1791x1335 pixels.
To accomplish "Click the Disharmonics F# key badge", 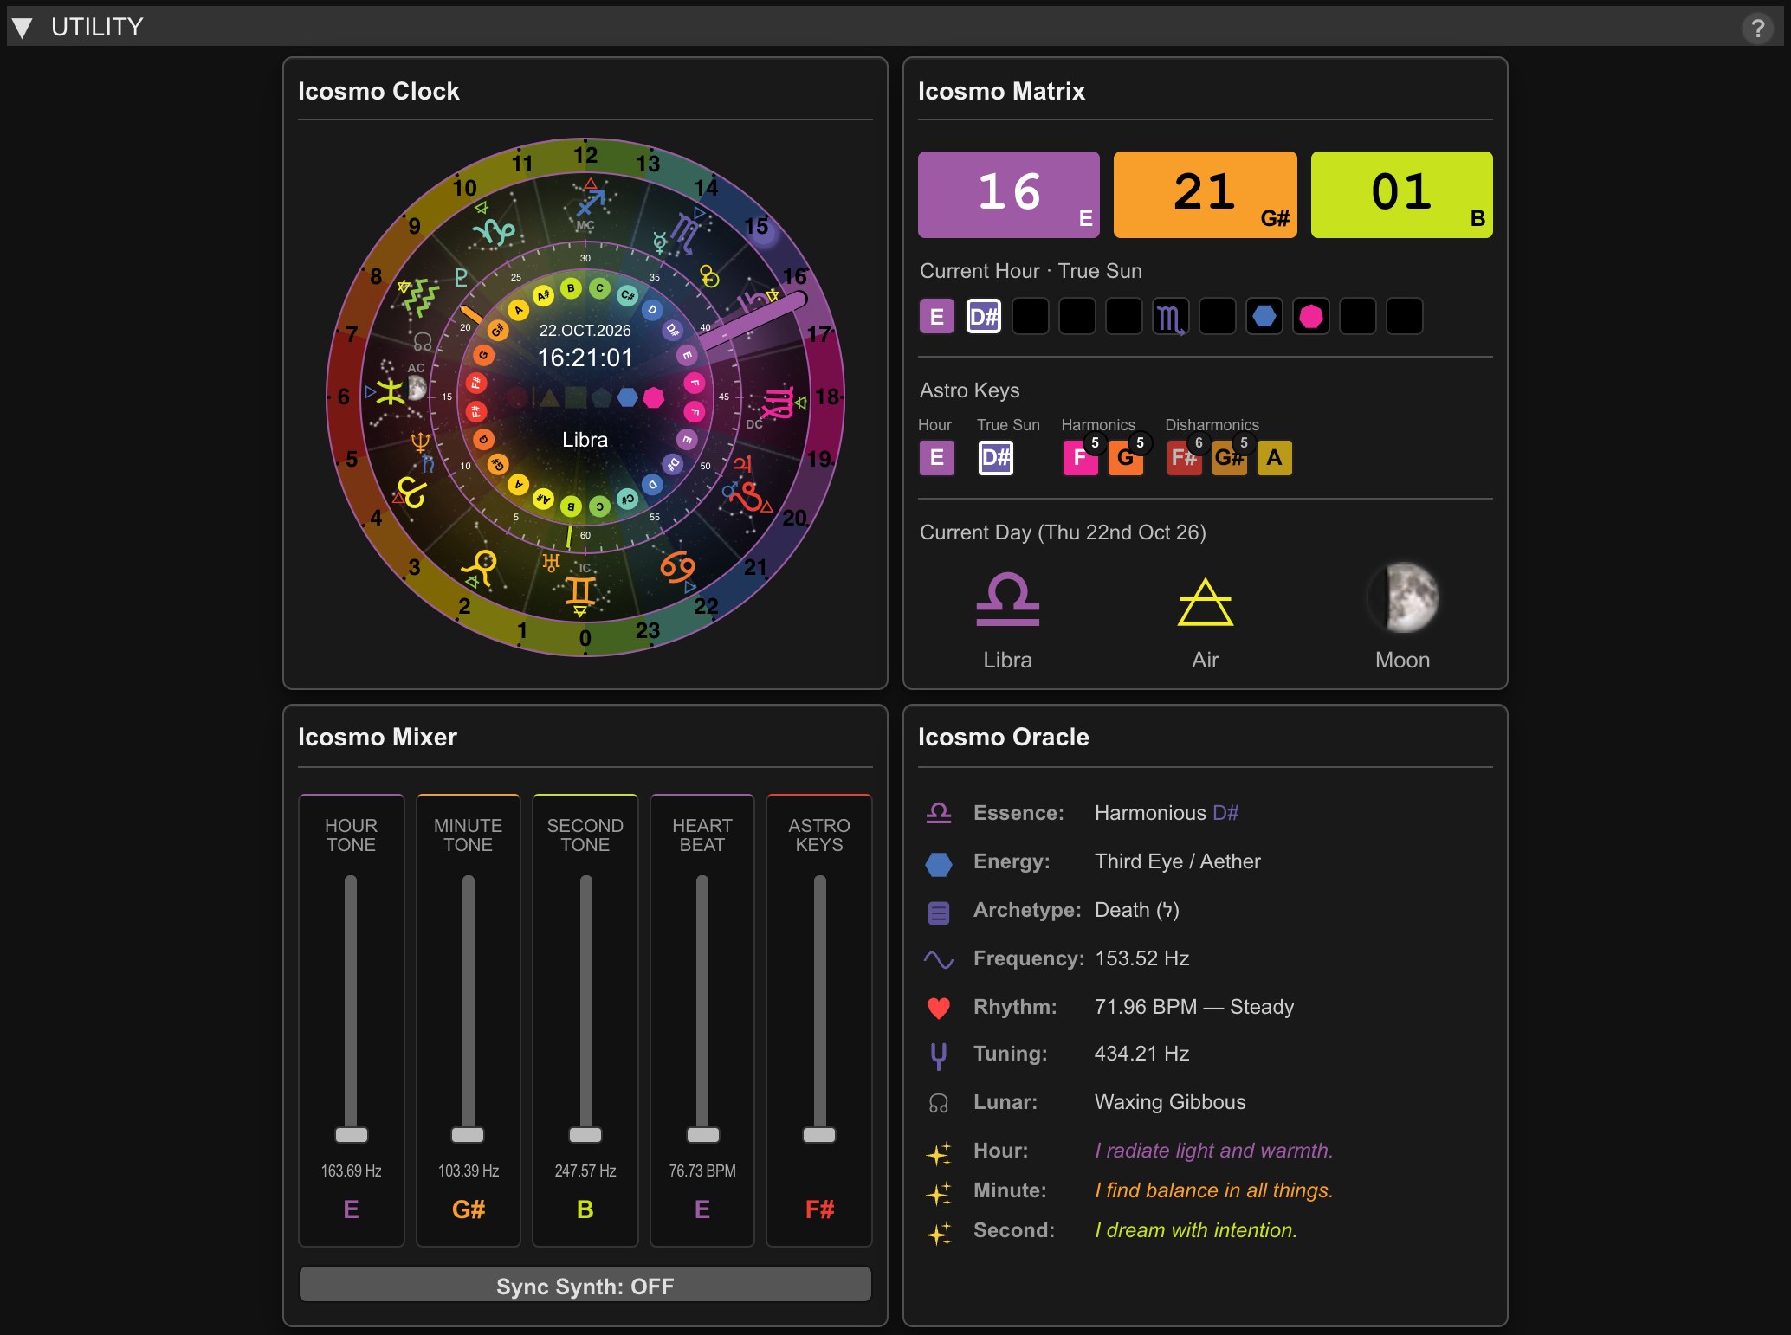I will pyautogui.click(x=1184, y=458).
